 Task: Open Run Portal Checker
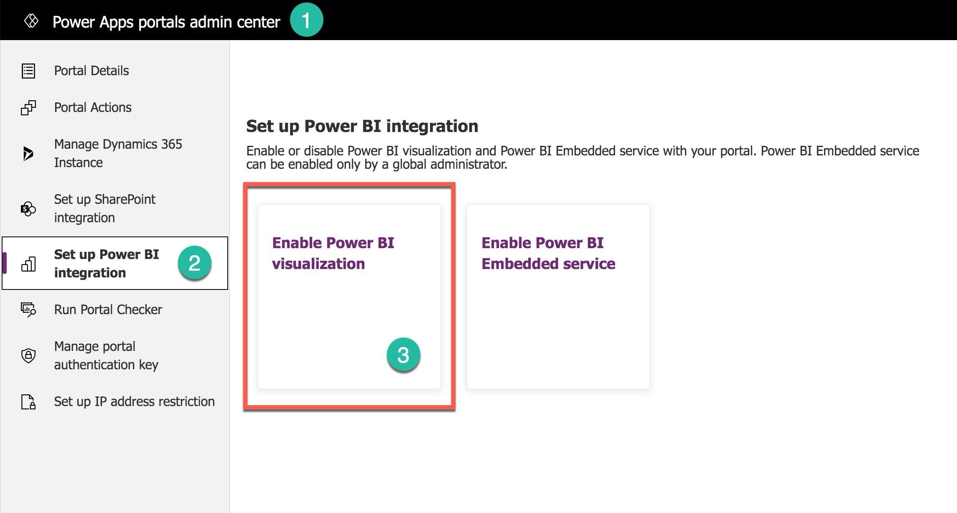click(x=115, y=310)
